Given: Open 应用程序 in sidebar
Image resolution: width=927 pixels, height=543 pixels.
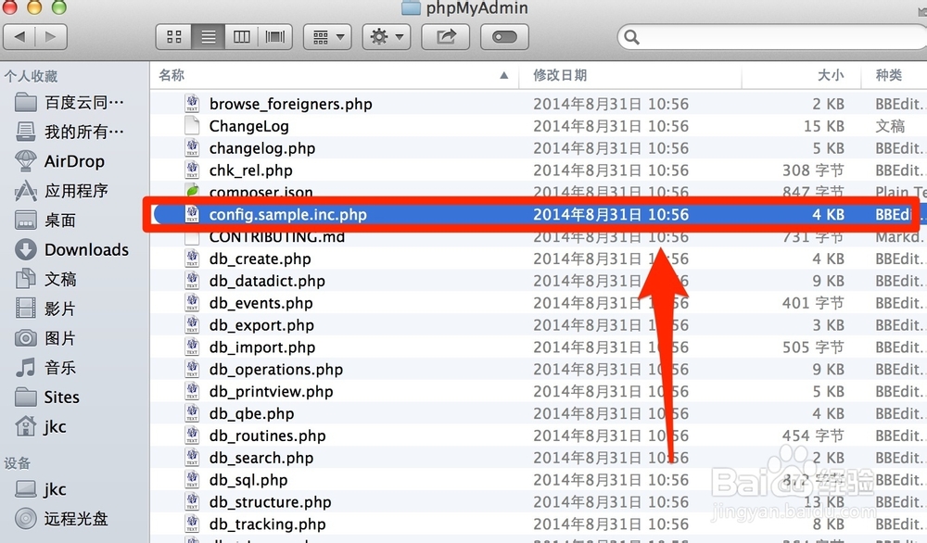Looking at the screenshot, I should point(61,190).
